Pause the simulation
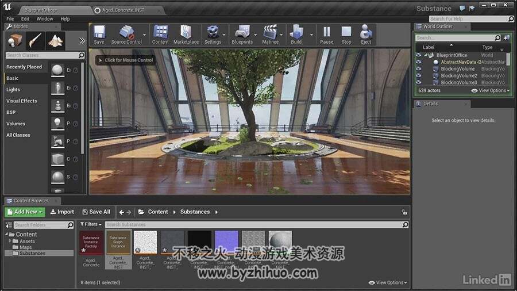The width and height of the screenshot is (517, 291). click(x=326, y=35)
